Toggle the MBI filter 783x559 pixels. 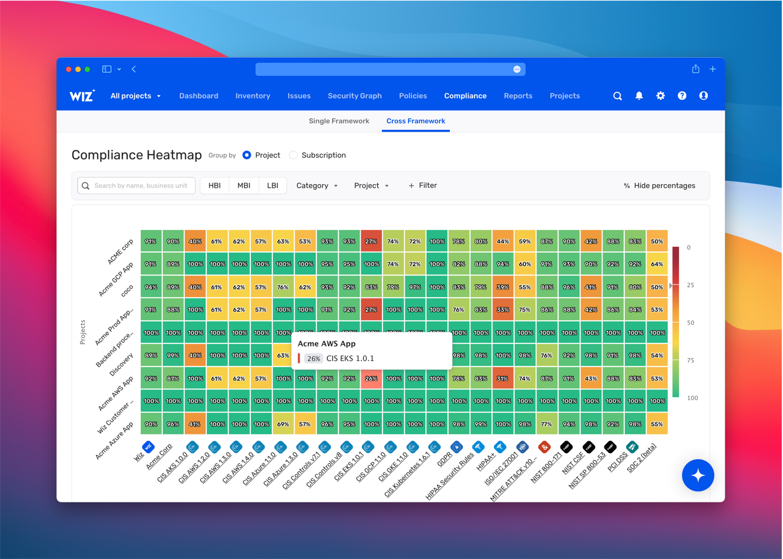point(244,186)
